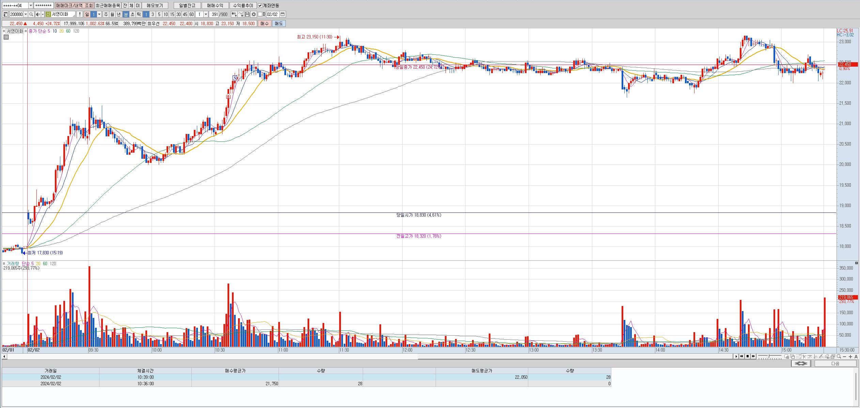Click the stop playback button
The image size is (860, 408).
click(x=748, y=356)
